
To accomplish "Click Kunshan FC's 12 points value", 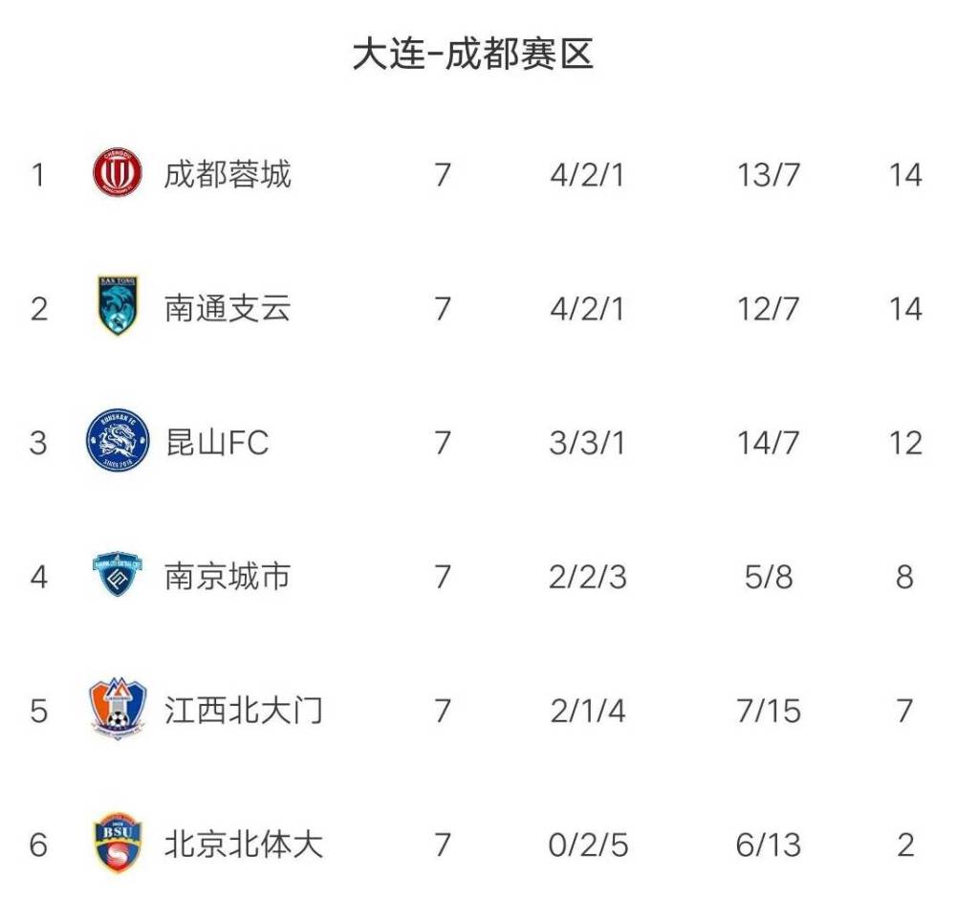I will click(x=905, y=443).
